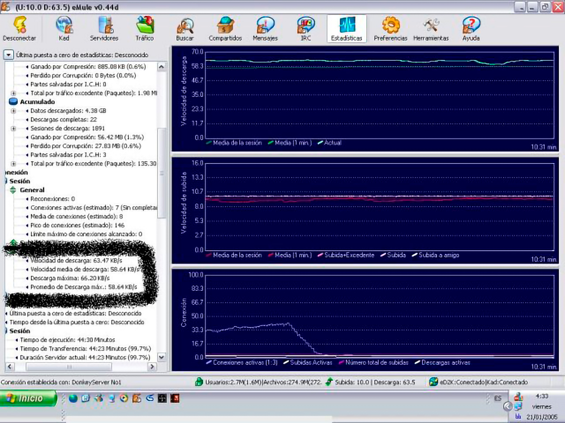565x423 pixels.
Task: Select Perdido por Corrupción 0 Bytes row
Action: click(83, 75)
